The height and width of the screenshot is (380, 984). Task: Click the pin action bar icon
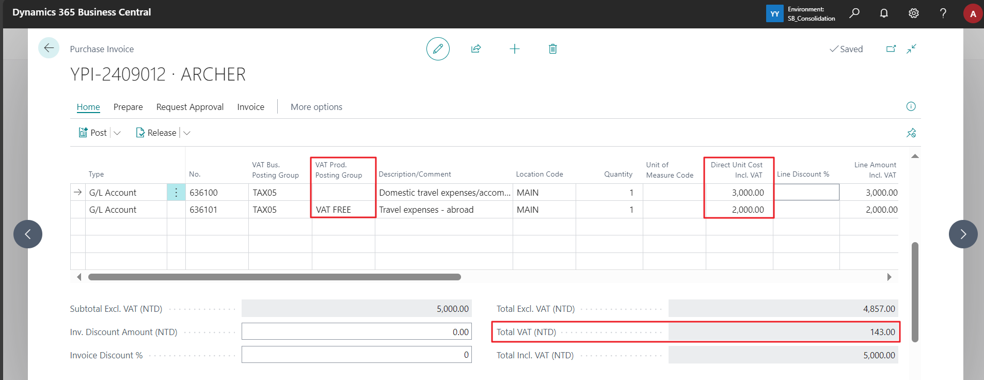[911, 133]
